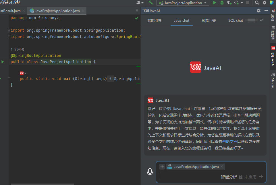Switch to the SQL chat tab
The height and width of the screenshot is (185, 276).
236,21
